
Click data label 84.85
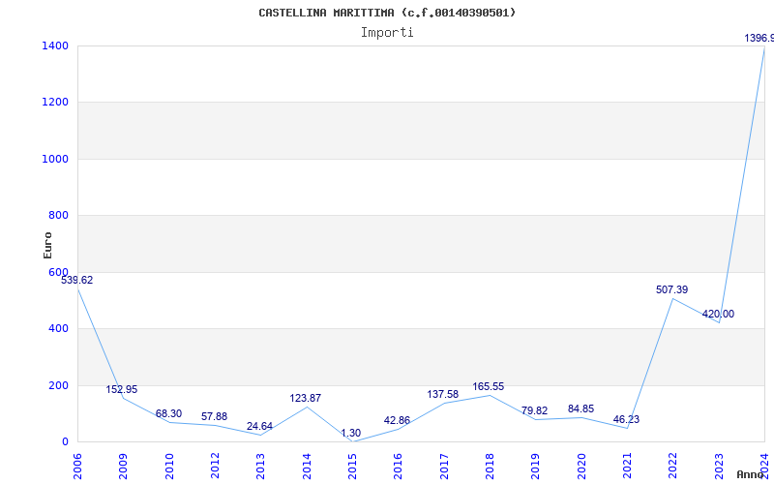[x=581, y=408]
